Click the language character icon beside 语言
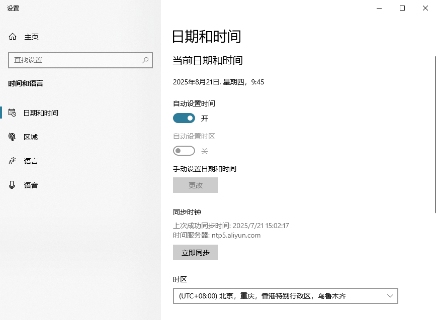The width and height of the screenshot is (437, 320). coord(12,161)
